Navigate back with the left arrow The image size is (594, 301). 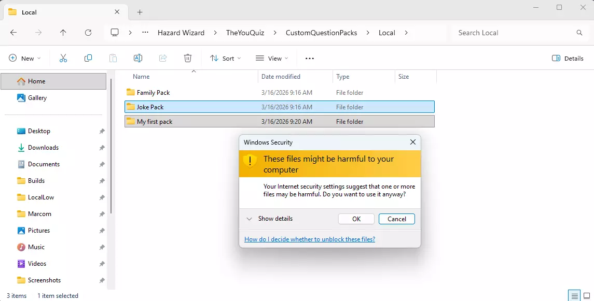(13, 33)
